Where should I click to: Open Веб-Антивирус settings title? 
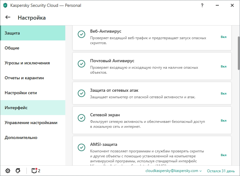coord(106,31)
